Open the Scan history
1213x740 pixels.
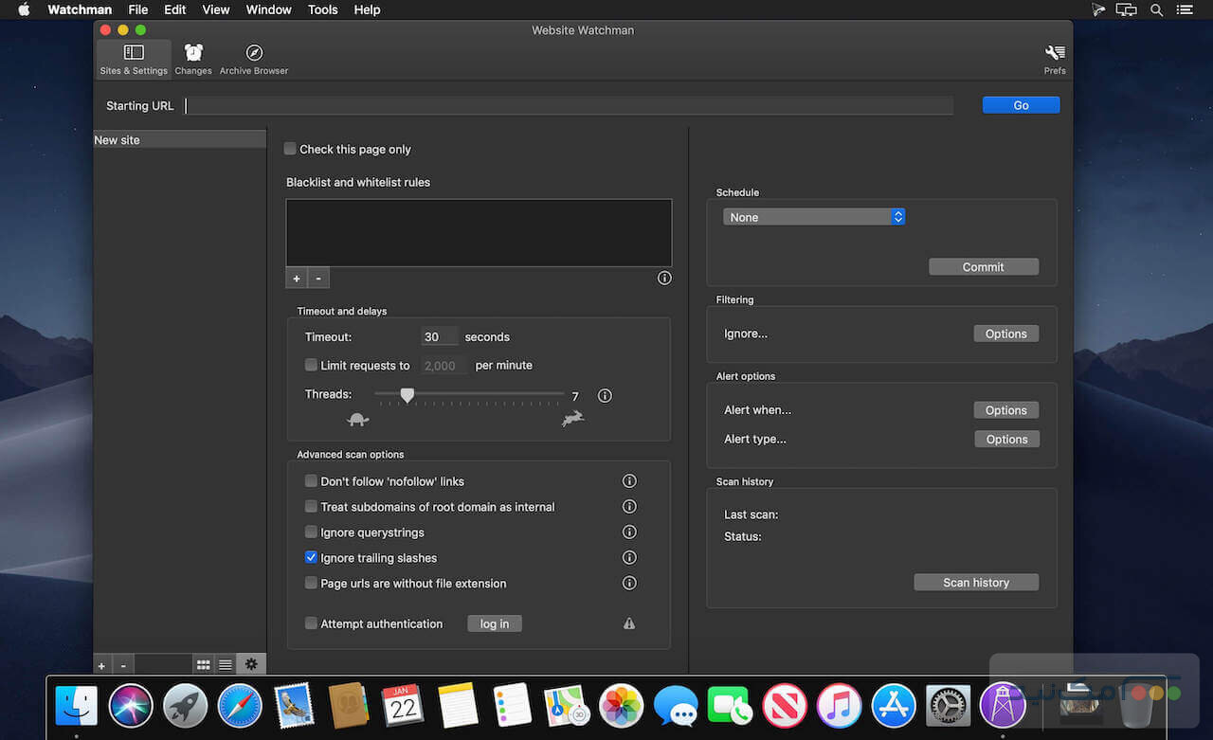point(976,582)
